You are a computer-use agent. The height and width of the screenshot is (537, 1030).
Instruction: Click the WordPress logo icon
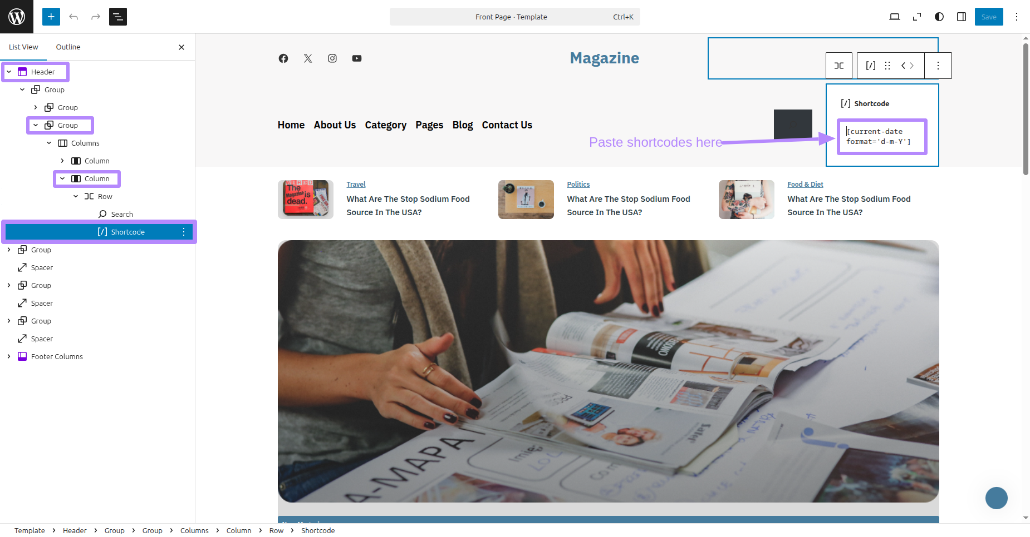[x=17, y=17]
